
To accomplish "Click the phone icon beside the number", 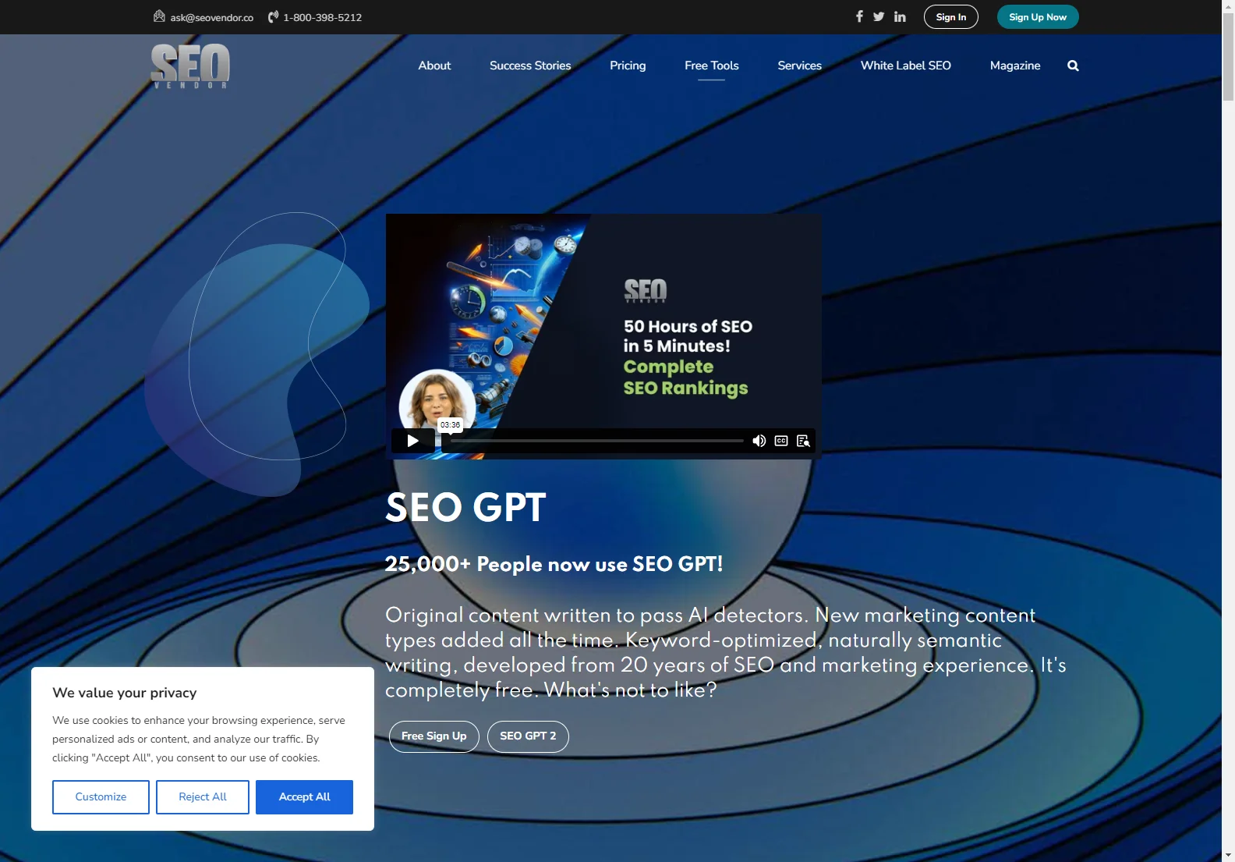I will point(273,16).
